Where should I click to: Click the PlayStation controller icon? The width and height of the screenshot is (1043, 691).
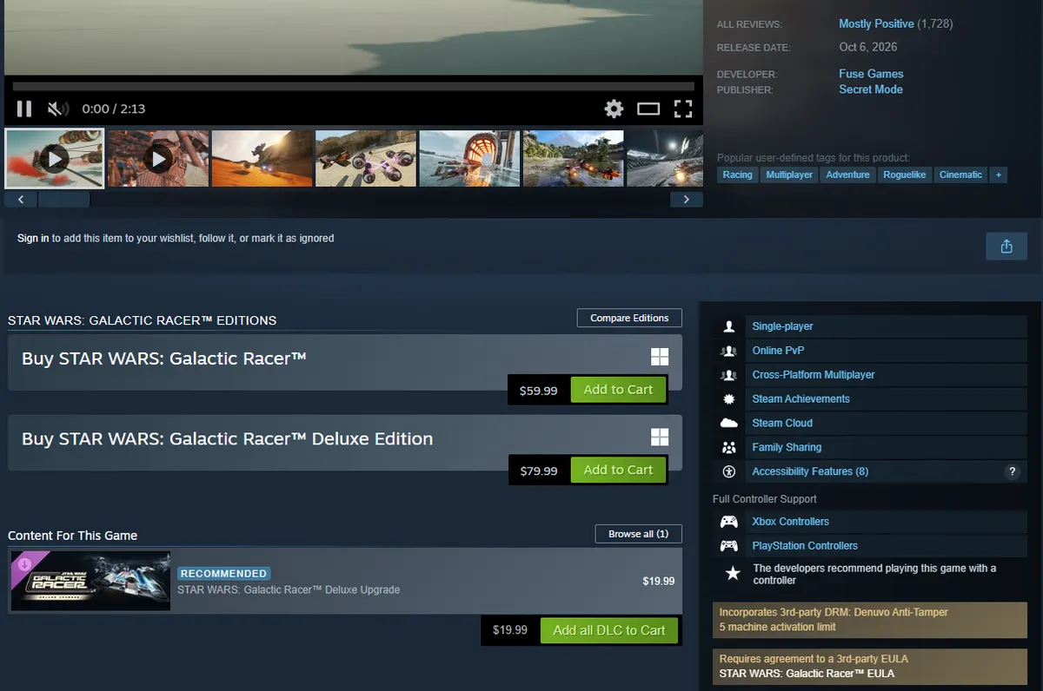729,546
